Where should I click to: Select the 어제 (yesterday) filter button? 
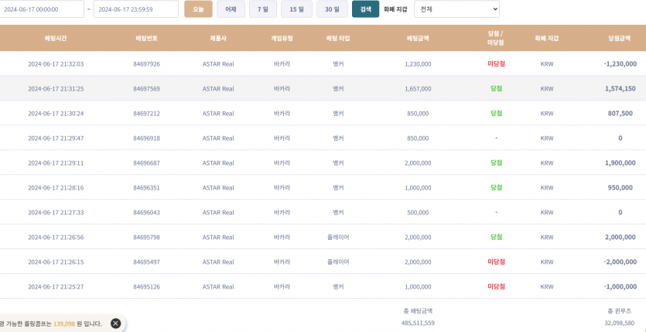(x=231, y=9)
